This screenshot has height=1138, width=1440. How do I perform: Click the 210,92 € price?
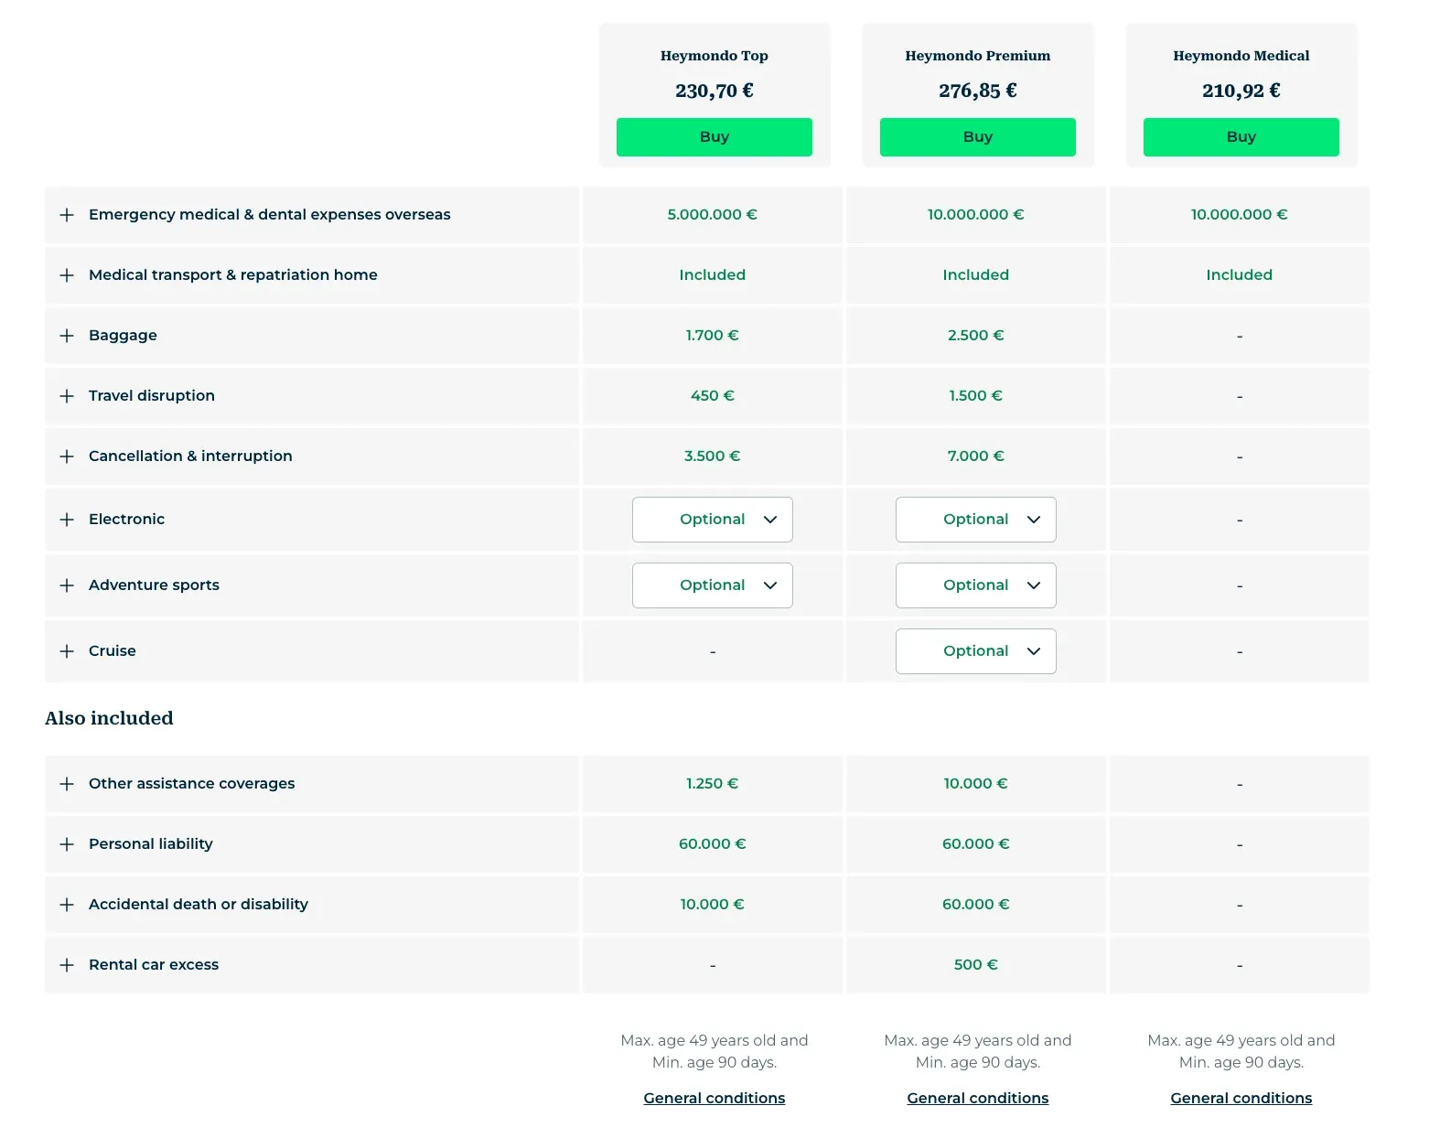point(1241,91)
